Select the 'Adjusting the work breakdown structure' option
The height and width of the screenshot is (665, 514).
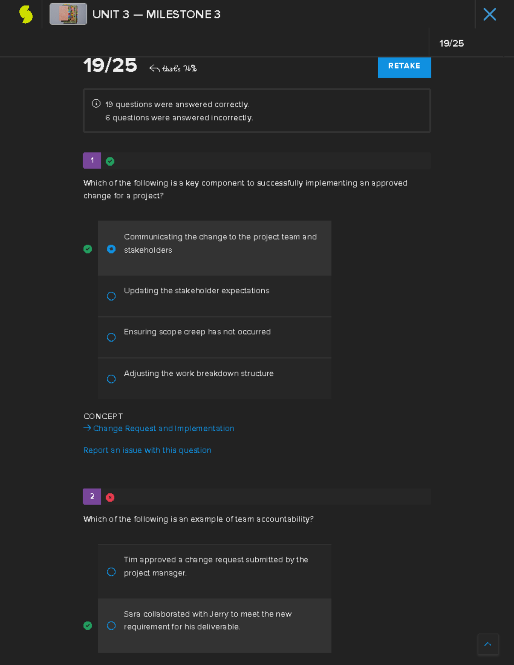tap(111, 379)
